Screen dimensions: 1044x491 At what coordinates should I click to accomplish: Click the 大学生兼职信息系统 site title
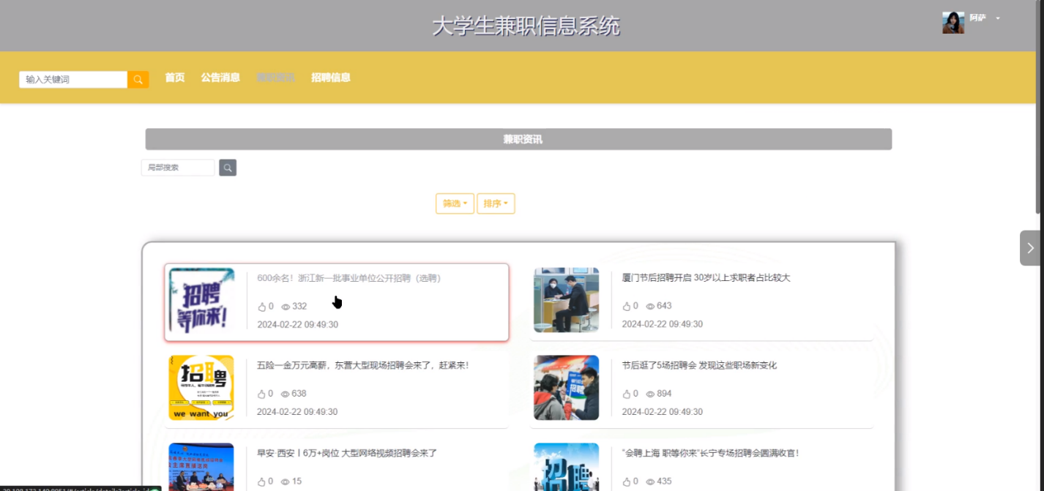tap(526, 26)
